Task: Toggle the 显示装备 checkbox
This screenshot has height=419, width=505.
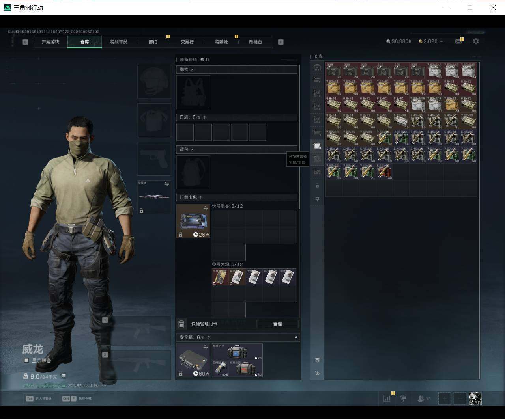Action: 26,360
